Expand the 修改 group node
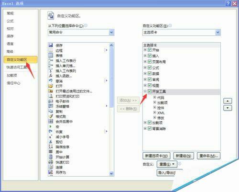The width and height of the screenshot is (239, 192). [154, 118]
